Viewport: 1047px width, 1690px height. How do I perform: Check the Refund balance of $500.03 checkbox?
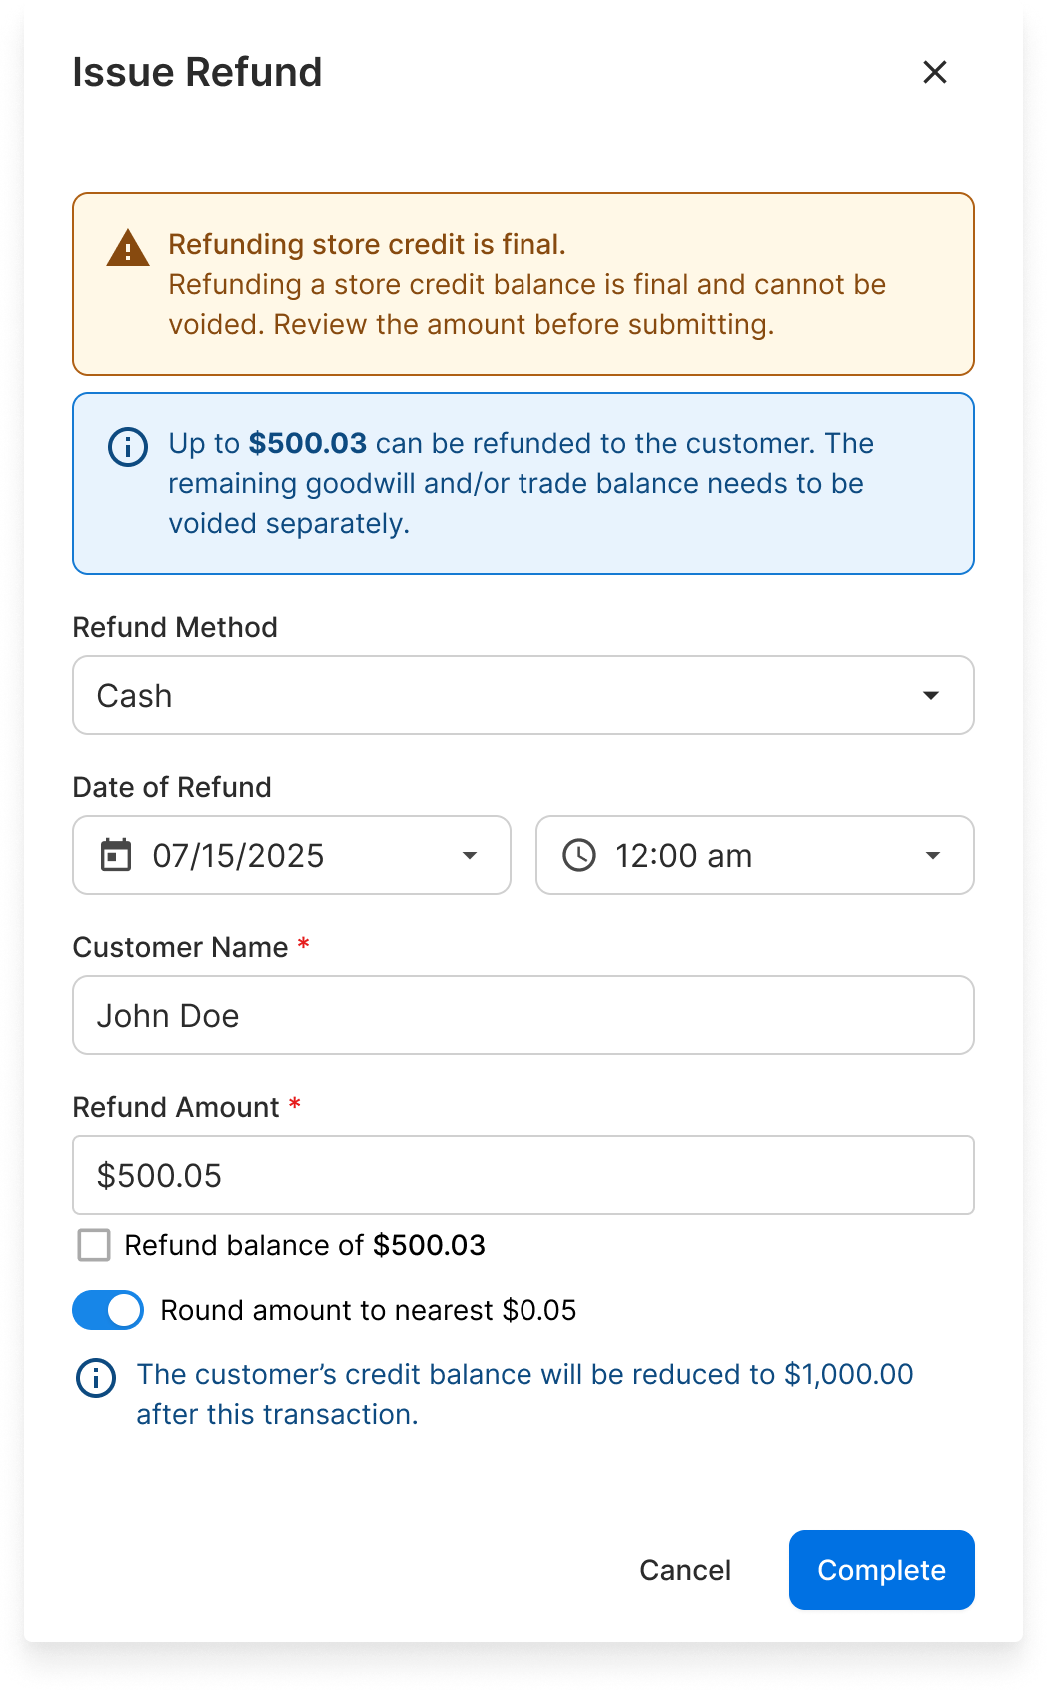[94, 1245]
